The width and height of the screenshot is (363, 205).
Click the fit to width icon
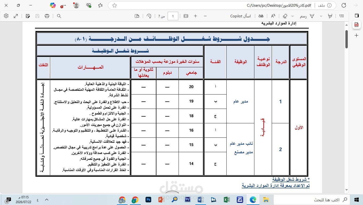tap(186, 16)
